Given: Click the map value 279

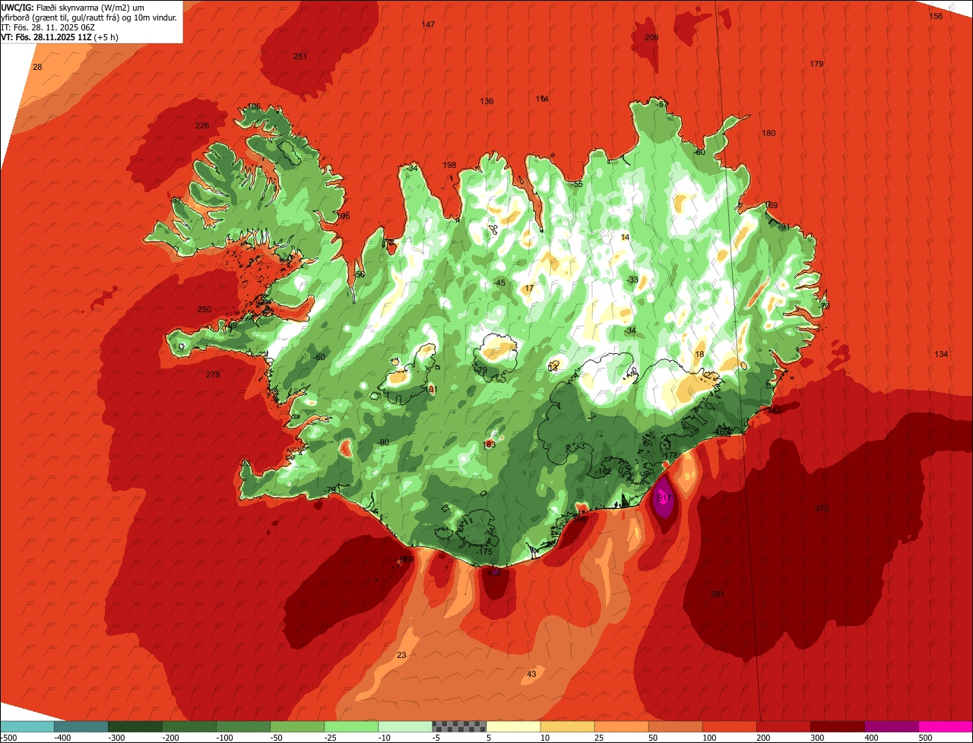Looking at the screenshot, I should (213, 375).
